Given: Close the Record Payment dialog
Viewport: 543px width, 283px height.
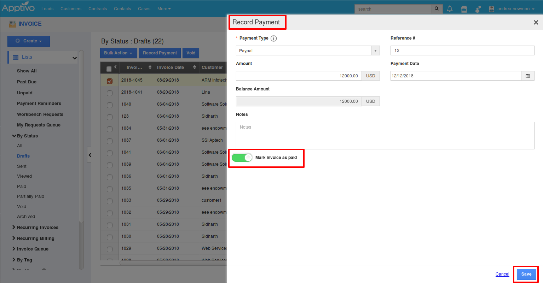Looking at the screenshot, I should (536, 22).
